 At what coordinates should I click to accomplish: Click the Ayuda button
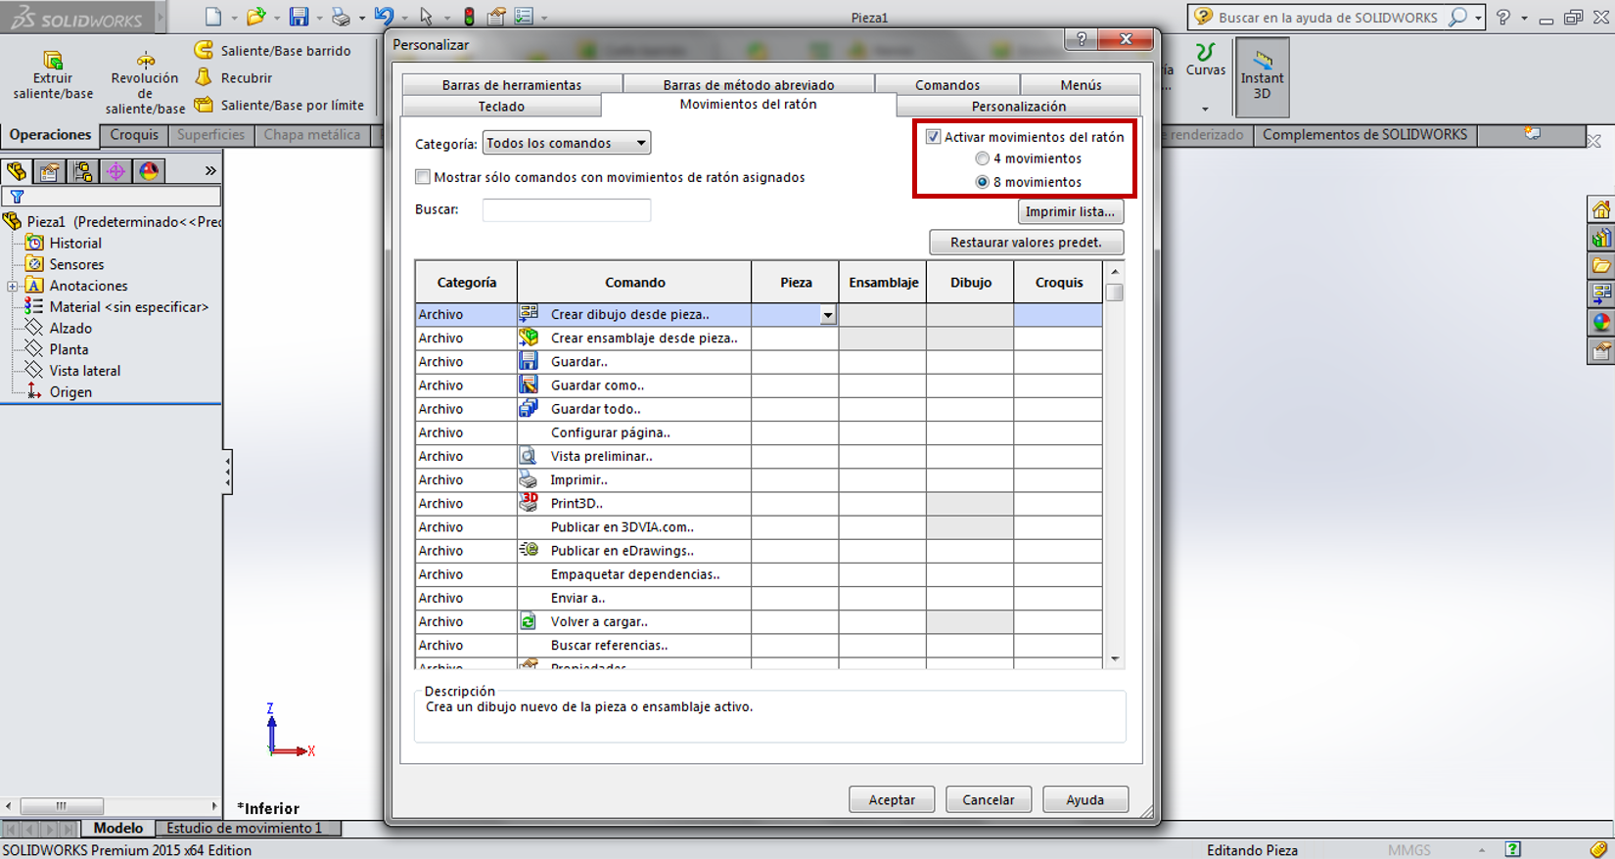pyautogui.click(x=1084, y=799)
